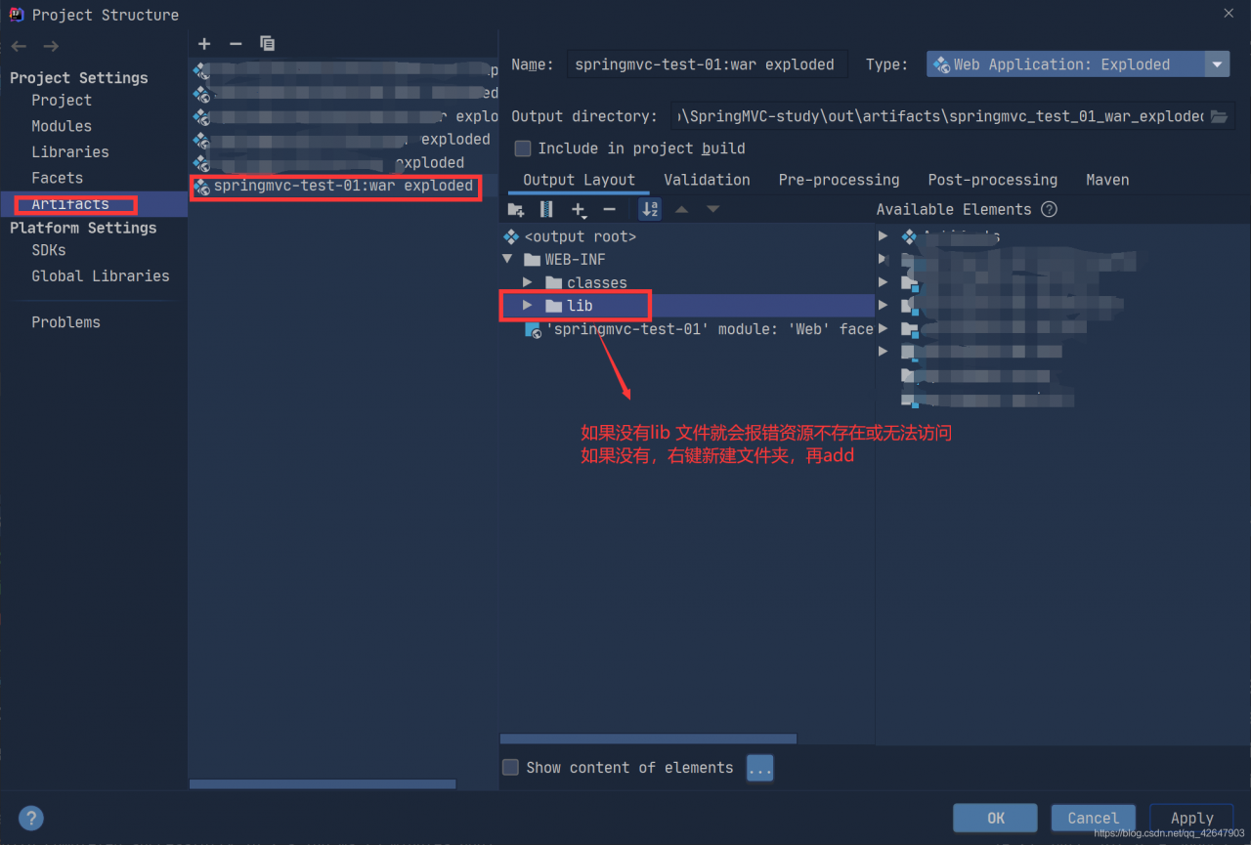This screenshot has width=1251, height=845.
Task: Switch to the Output Layout tab
Action: coord(579,180)
